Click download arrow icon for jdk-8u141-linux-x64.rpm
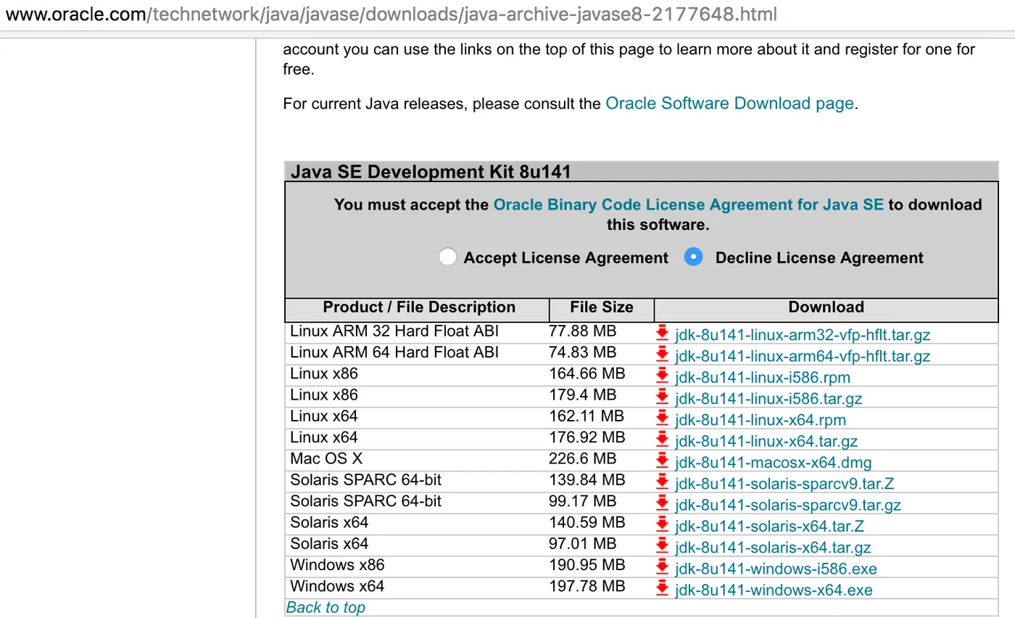The image size is (1015, 618). pyautogui.click(x=661, y=419)
